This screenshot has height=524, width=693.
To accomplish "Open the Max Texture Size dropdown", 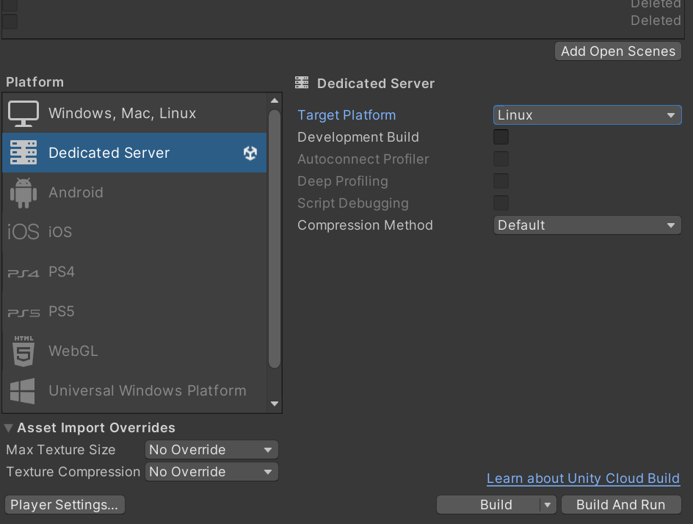I will [x=211, y=450].
